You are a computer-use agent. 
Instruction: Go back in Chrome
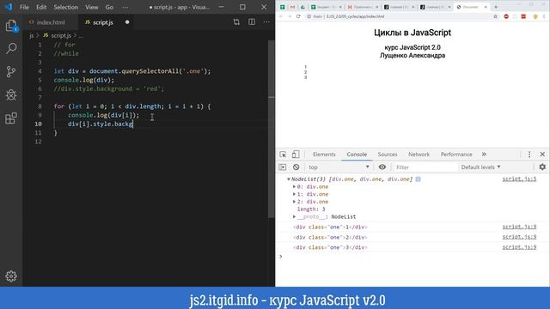(x=281, y=16)
